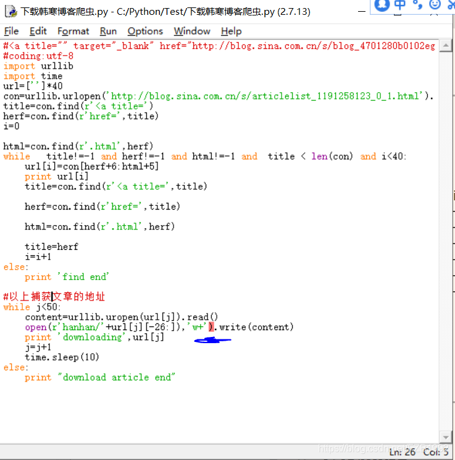Click the 'print "download article end"' line

(100, 377)
